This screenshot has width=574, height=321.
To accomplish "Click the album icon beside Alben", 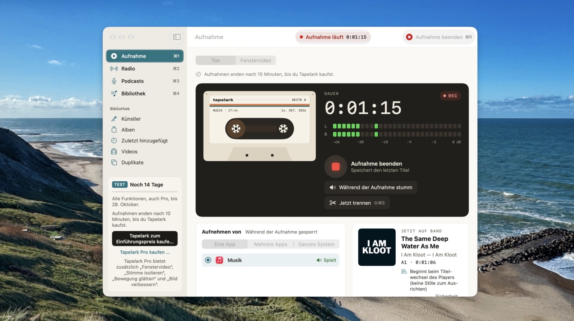I will point(114,130).
